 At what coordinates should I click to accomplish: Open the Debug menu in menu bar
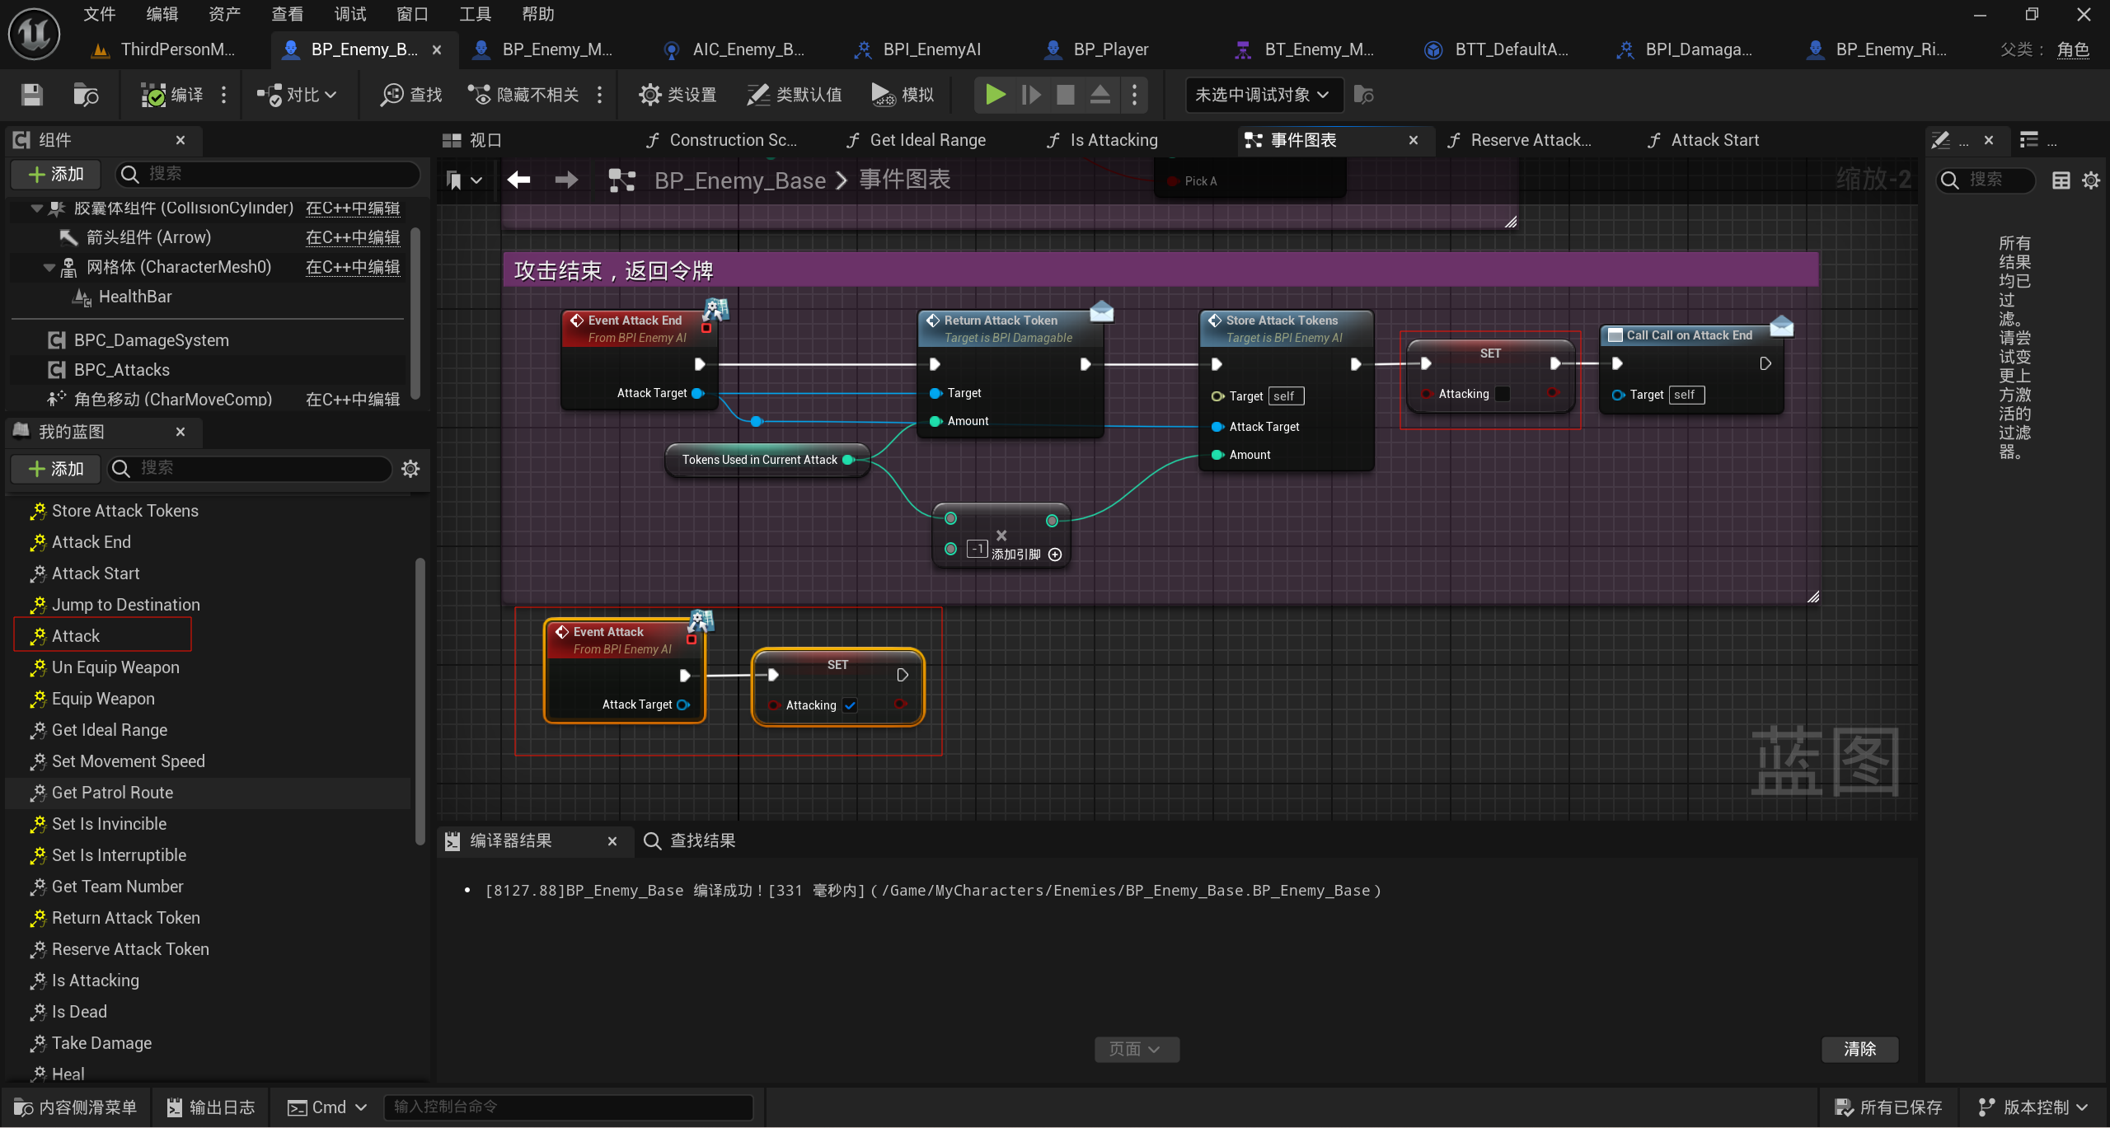click(x=349, y=14)
